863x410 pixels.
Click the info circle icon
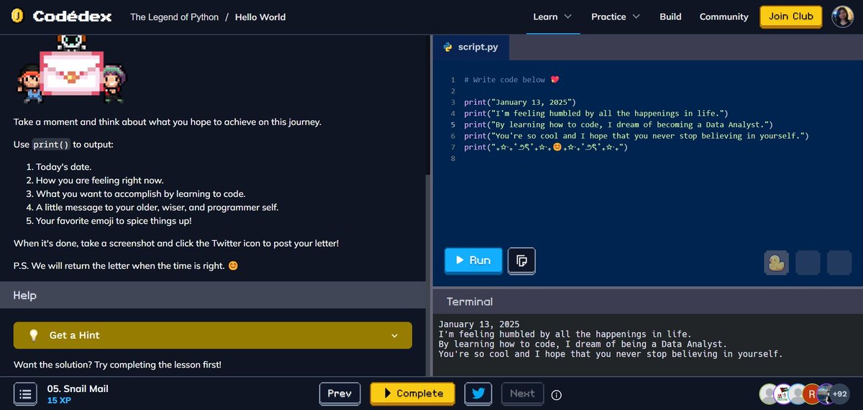point(557,394)
